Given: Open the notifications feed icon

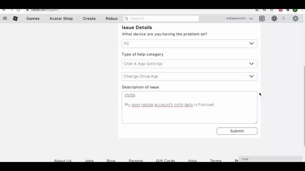Looking at the screenshot, I should pos(262,19).
